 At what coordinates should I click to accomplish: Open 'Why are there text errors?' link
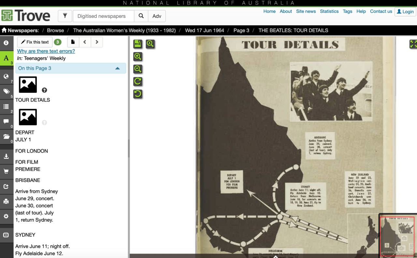[x=46, y=51]
